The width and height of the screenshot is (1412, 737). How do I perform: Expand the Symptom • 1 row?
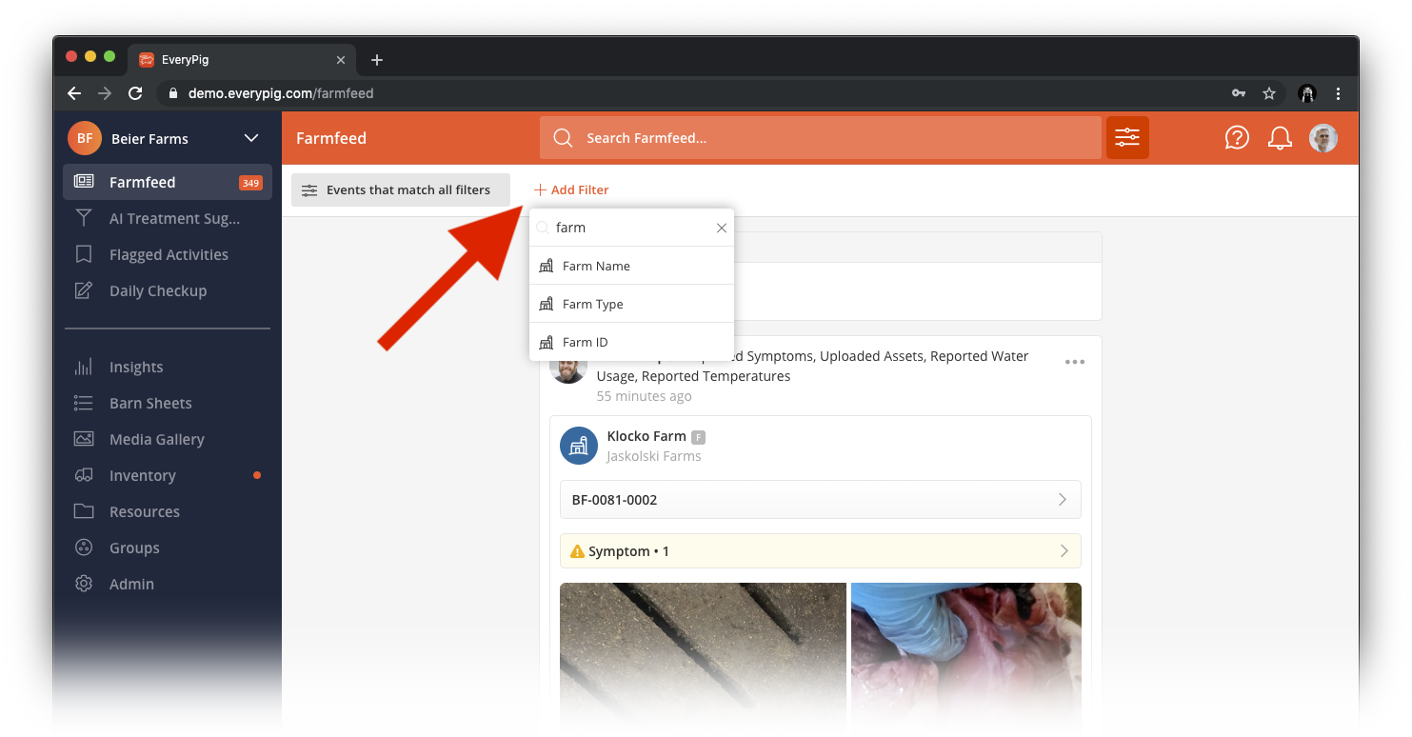pyautogui.click(x=821, y=551)
